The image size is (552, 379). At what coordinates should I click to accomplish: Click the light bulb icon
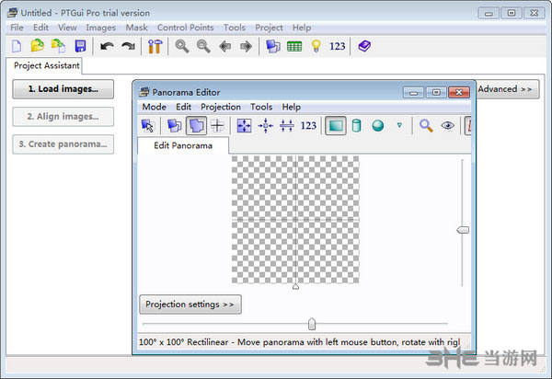pos(316,46)
